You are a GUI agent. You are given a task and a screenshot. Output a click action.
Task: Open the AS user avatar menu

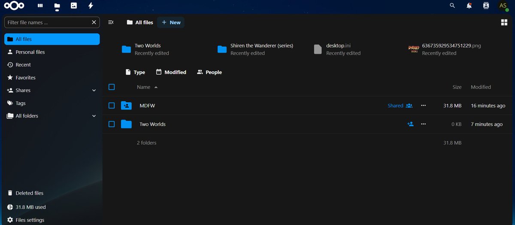tap(503, 6)
